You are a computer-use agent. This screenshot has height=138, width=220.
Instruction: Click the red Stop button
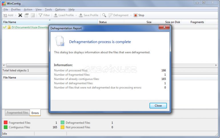coord(139,15)
